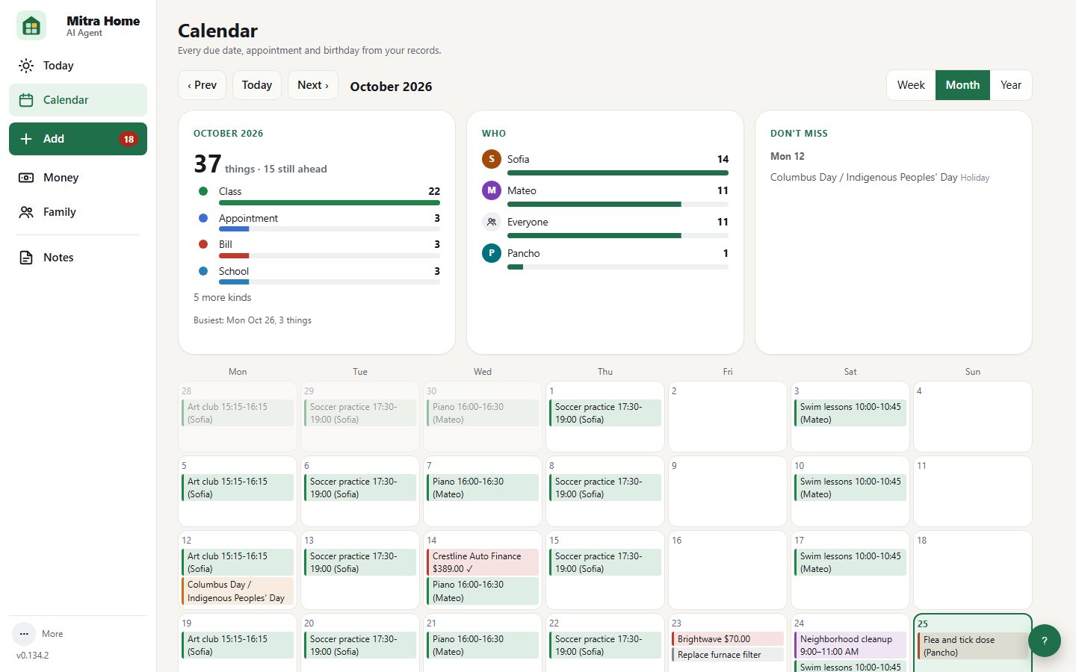Screen dimensions: 1076x672
Task: Open Piano event on the 7th
Action: tap(483, 488)
